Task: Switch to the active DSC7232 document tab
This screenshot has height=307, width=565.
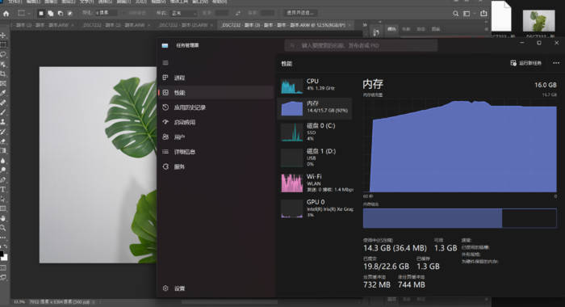Action: click(286, 25)
